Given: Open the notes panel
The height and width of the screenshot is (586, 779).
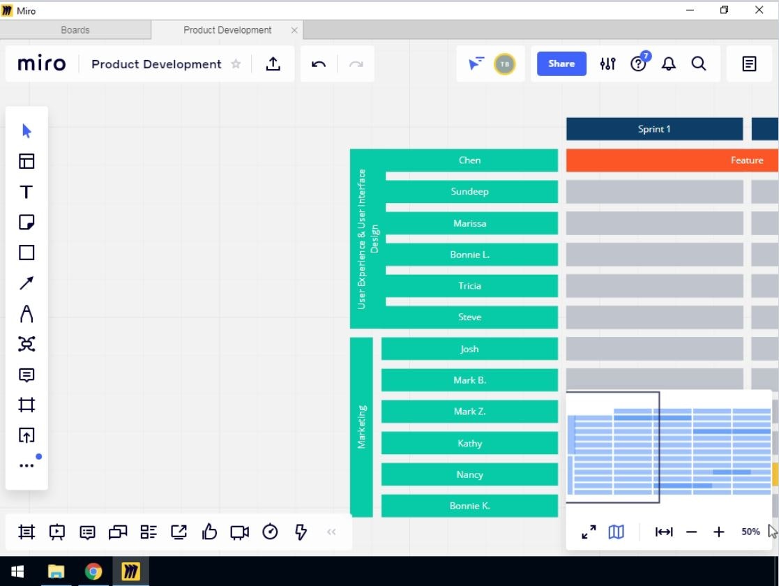Looking at the screenshot, I should pos(749,63).
